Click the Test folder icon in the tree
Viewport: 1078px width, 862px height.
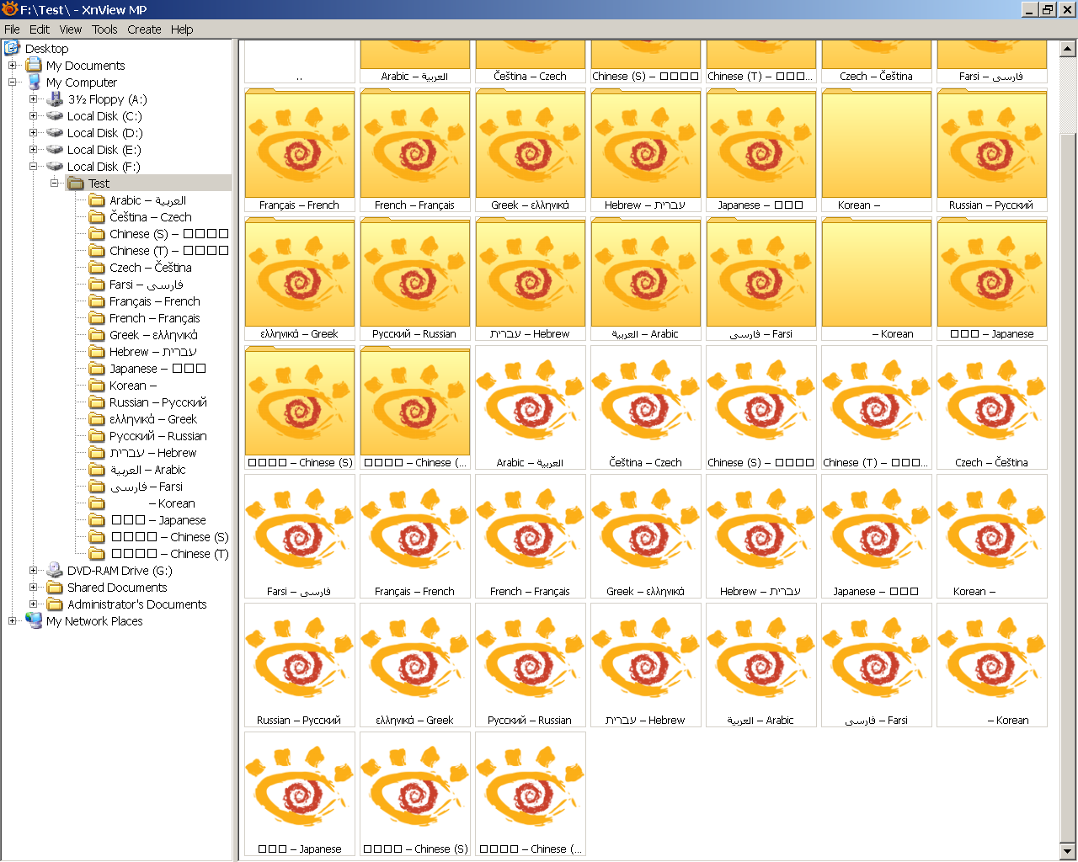76,183
